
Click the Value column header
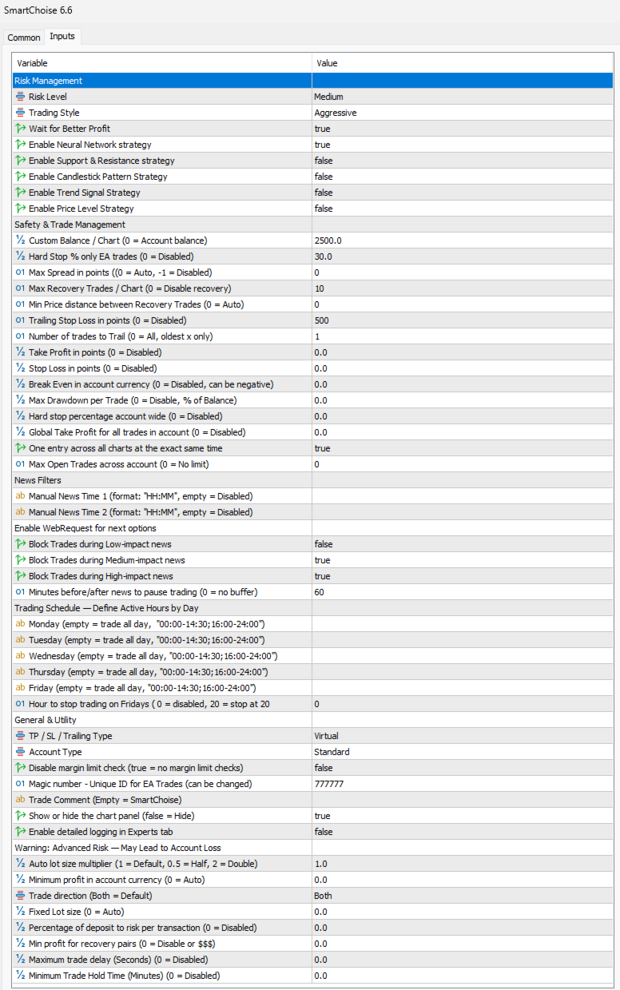pyautogui.click(x=463, y=63)
